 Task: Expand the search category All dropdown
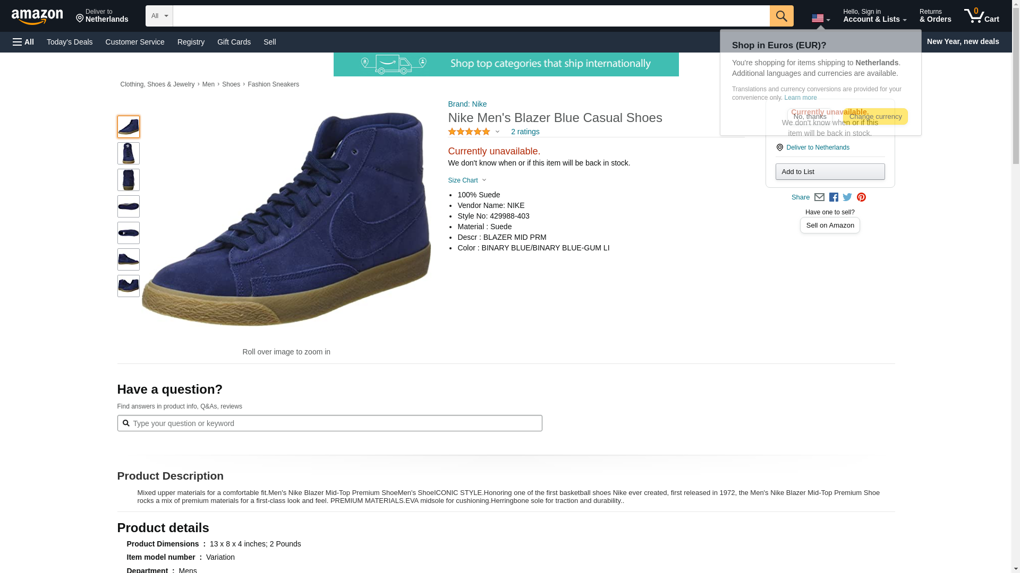click(x=159, y=16)
